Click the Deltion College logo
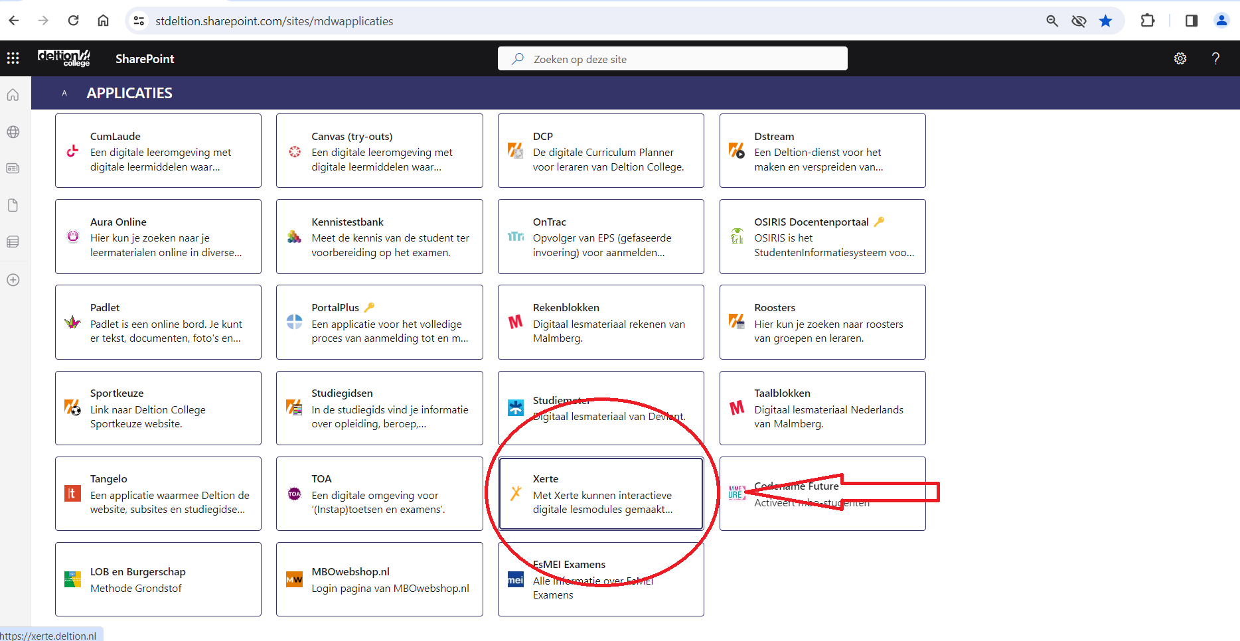Screen dimensions: 1240x641 pyautogui.click(x=64, y=58)
